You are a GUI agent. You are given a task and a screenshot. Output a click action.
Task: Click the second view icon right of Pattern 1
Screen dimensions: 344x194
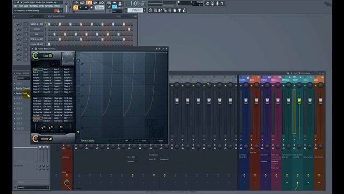tap(155, 10)
